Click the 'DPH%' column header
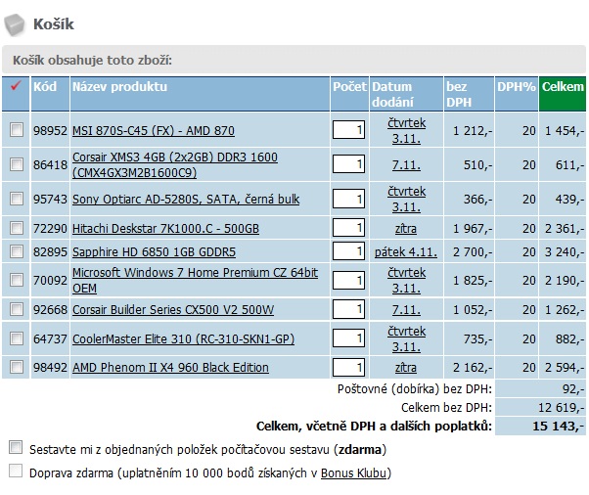This screenshot has height=495, width=589. [x=517, y=94]
